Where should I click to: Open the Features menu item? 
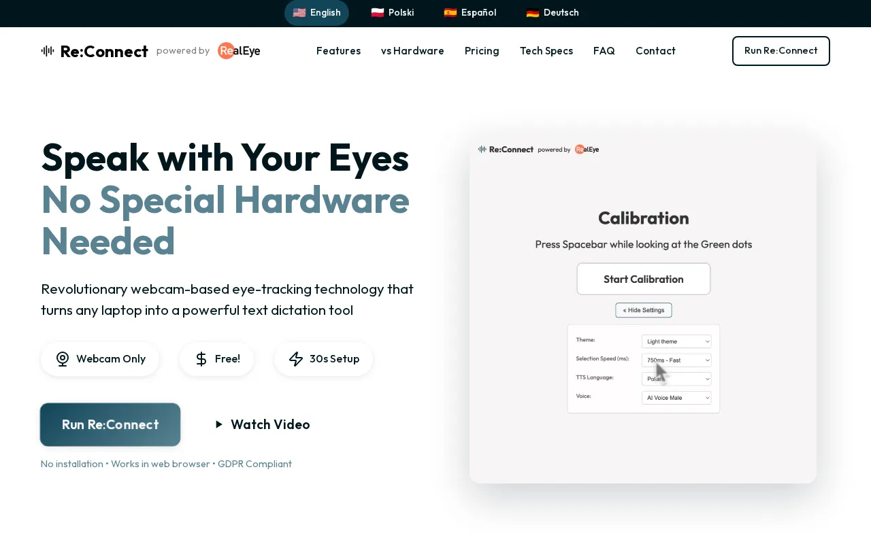(339, 51)
